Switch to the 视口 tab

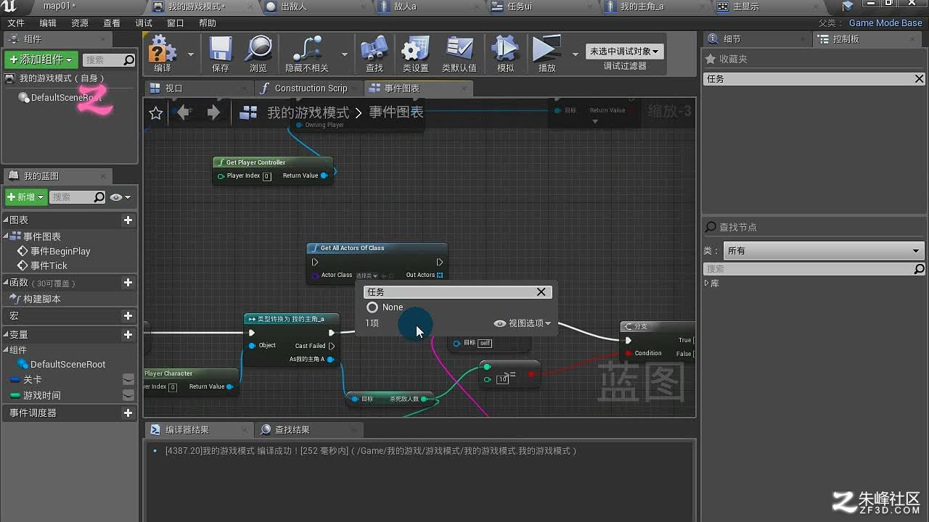coord(199,88)
